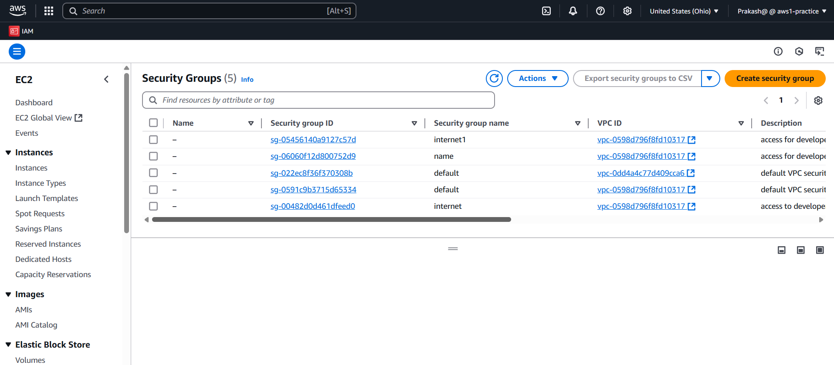Open Dashboard in the EC2 sidebar
The image size is (834, 365).
pos(34,103)
